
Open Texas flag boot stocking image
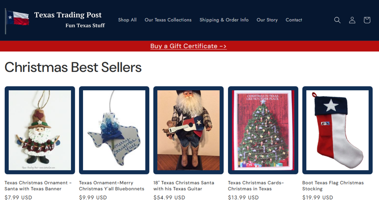pyautogui.click(x=337, y=130)
